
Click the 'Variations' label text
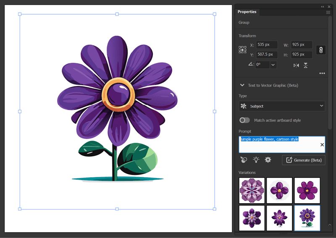coord(247,173)
